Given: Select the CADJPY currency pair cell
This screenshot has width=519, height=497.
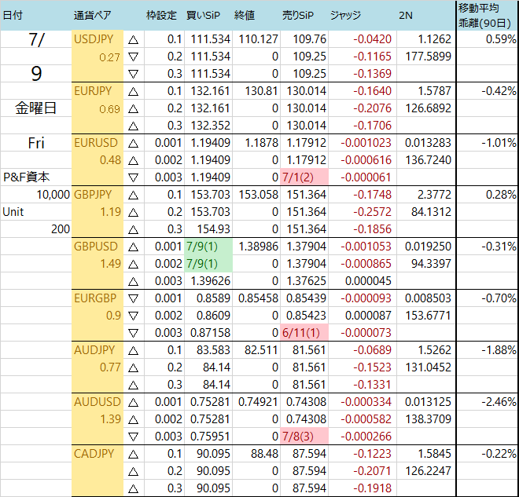Looking at the screenshot, I should pyautogui.click(x=98, y=454).
